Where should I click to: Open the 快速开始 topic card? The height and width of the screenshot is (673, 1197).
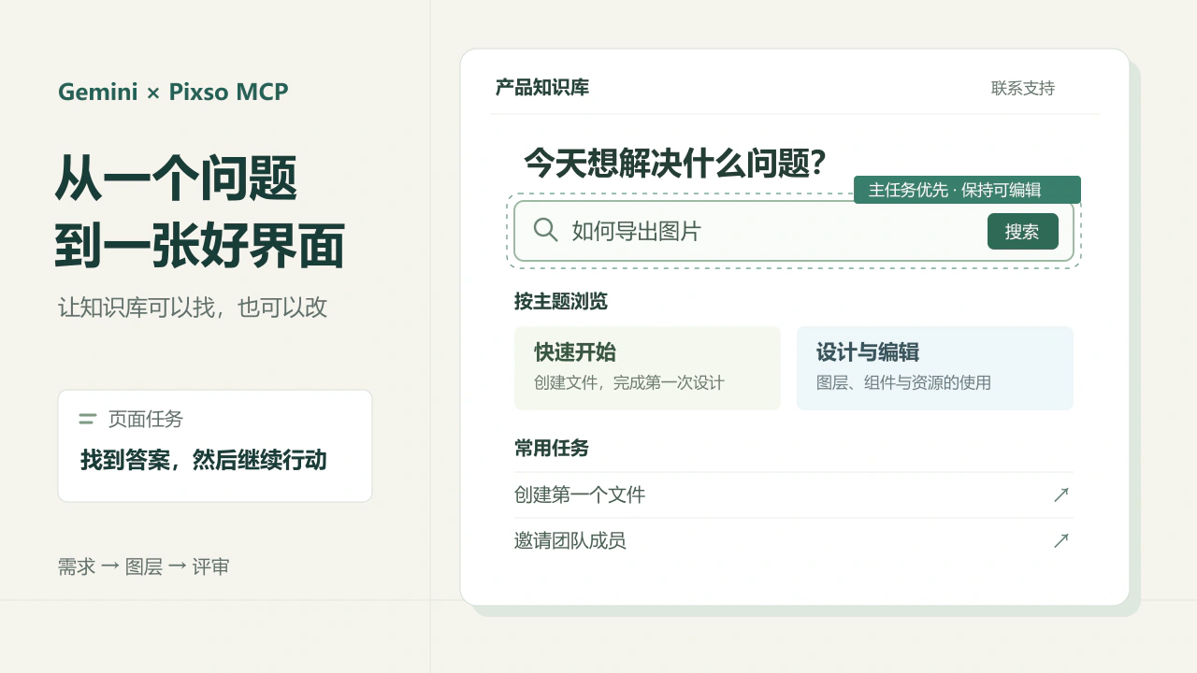coord(647,368)
